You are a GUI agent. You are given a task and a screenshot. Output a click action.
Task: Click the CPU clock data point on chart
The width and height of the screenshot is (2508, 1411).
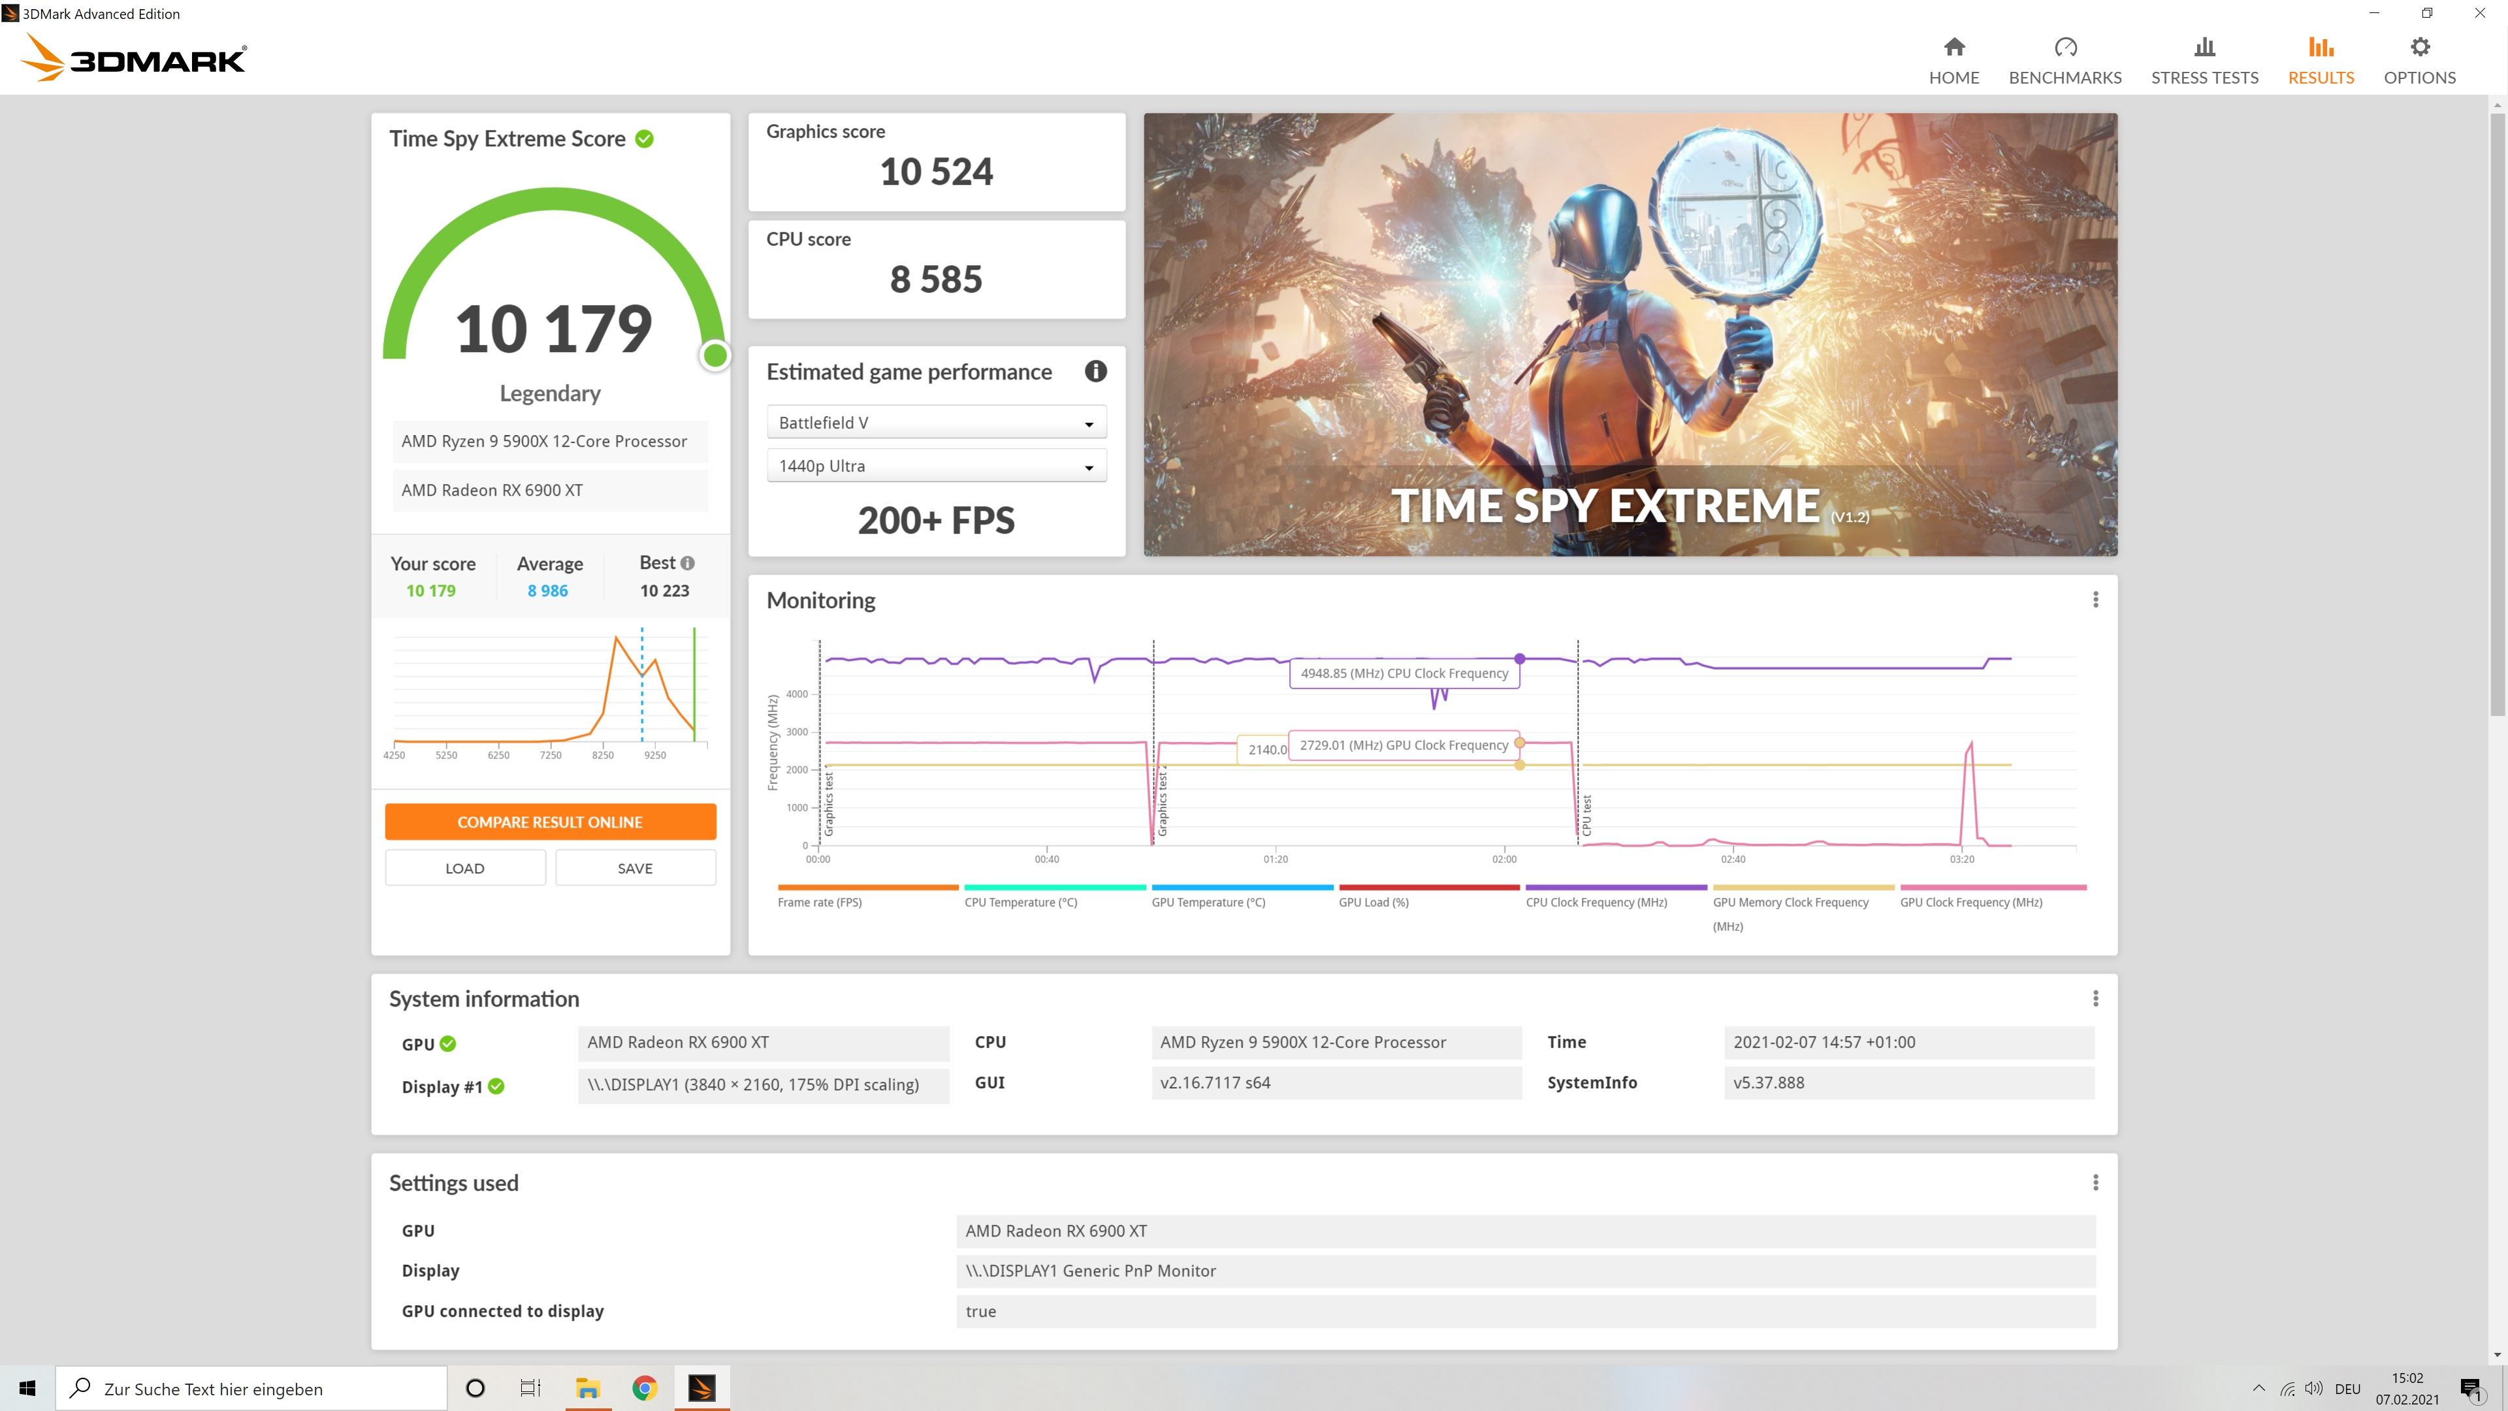click(1520, 659)
